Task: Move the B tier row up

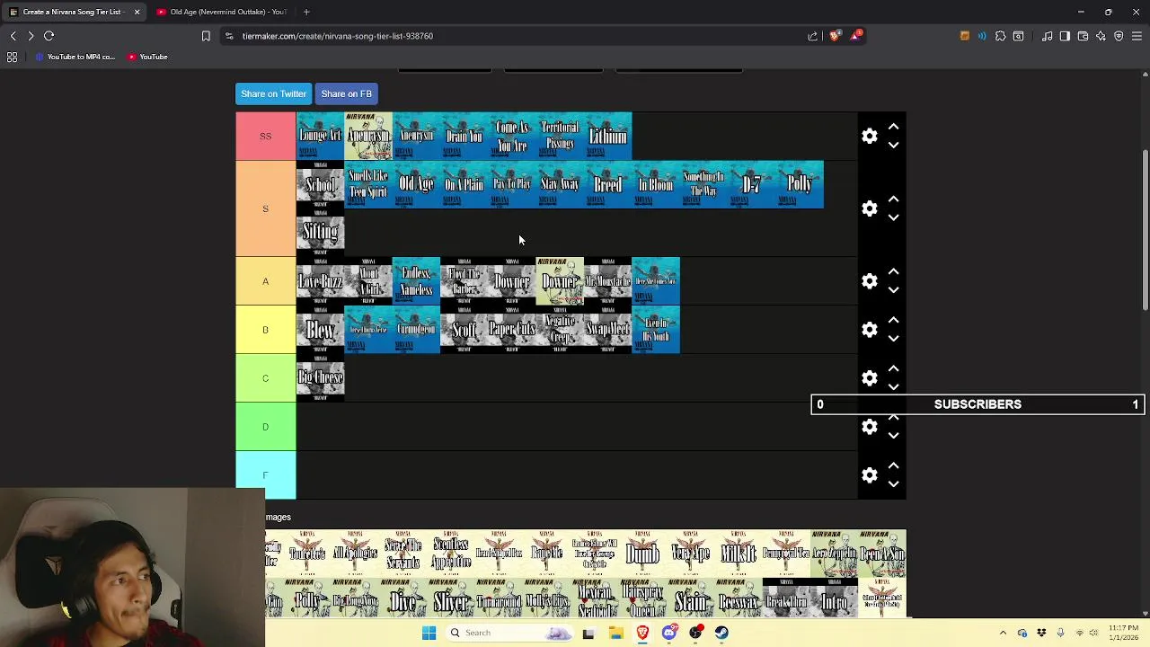Action: point(893,321)
